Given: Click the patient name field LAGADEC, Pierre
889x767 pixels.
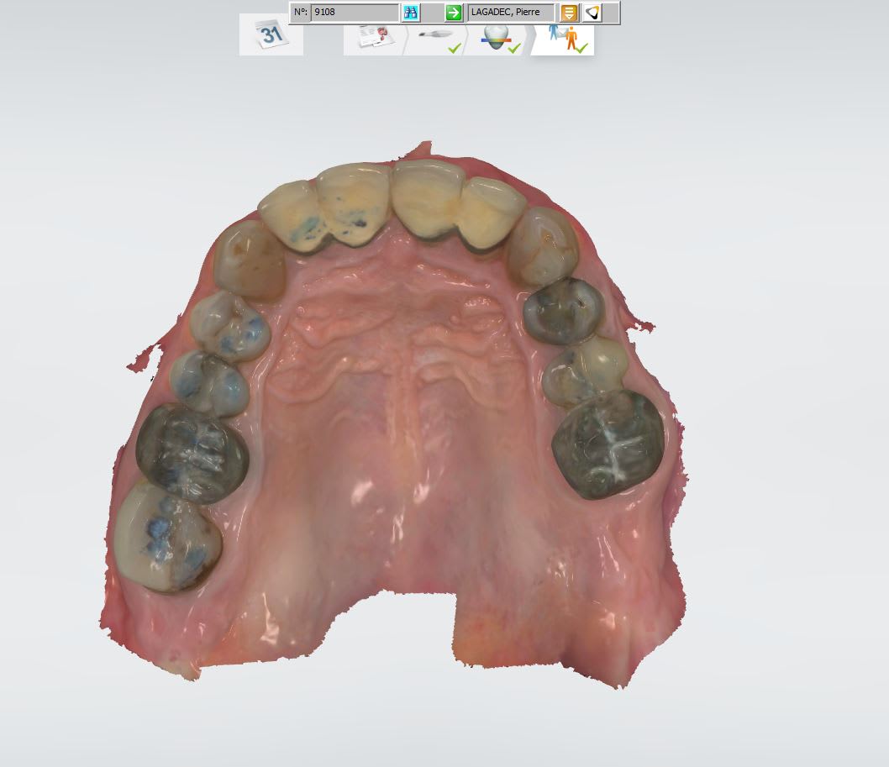Looking at the screenshot, I should pyautogui.click(x=511, y=13).
